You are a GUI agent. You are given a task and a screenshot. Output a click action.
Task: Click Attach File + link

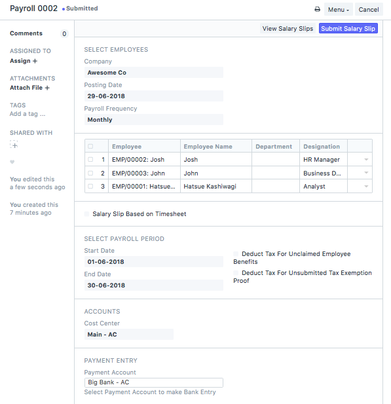coord(29,88)
